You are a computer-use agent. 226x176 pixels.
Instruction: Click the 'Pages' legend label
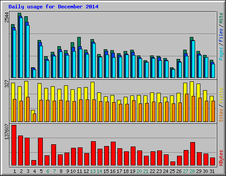point(221,54)
